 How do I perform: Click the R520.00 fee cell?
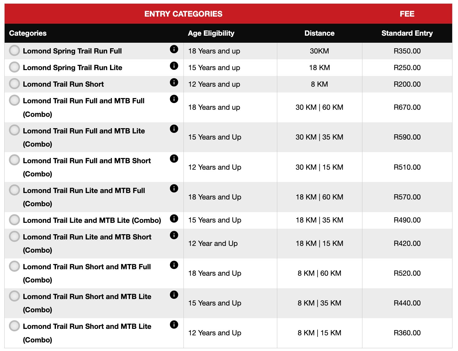coord(407,273)
